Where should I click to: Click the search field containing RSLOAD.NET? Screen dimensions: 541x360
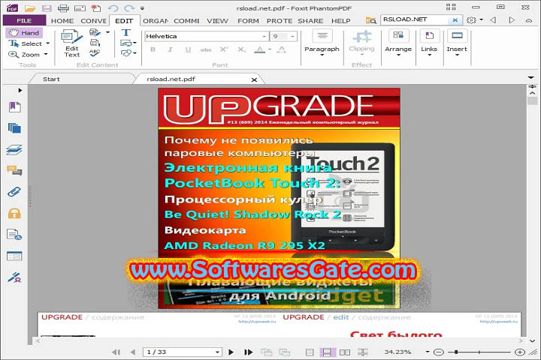416,19
